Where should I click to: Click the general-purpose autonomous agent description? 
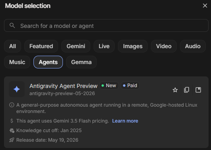pyautogui.click(x=107, y=108)
